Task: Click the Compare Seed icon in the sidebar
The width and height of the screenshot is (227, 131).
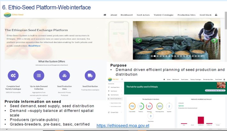Action: 109,112
